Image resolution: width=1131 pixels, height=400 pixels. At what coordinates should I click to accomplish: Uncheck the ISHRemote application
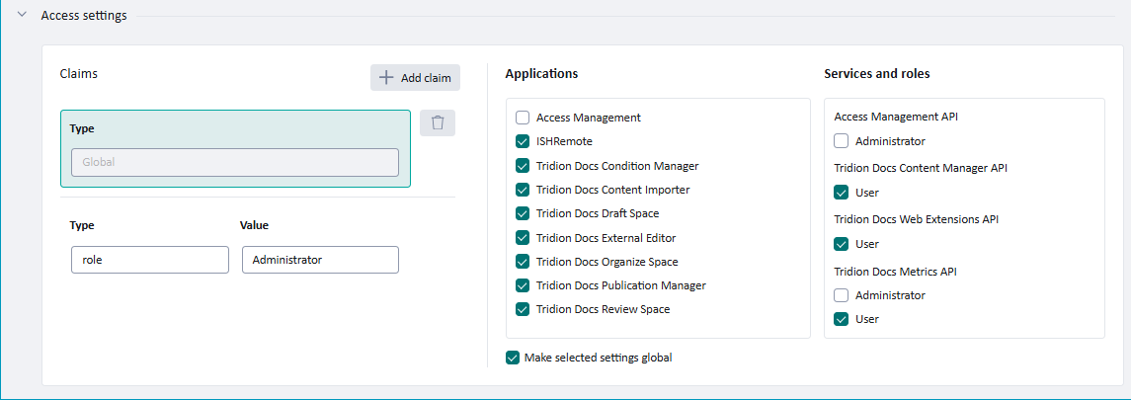click(x=523, y=141)
